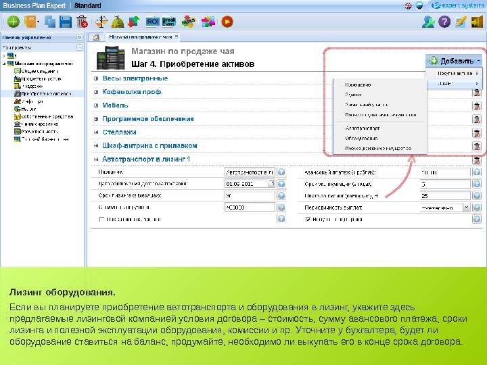
Task: Click the copy project toolbar icon
Action: (x=49, y=22)
